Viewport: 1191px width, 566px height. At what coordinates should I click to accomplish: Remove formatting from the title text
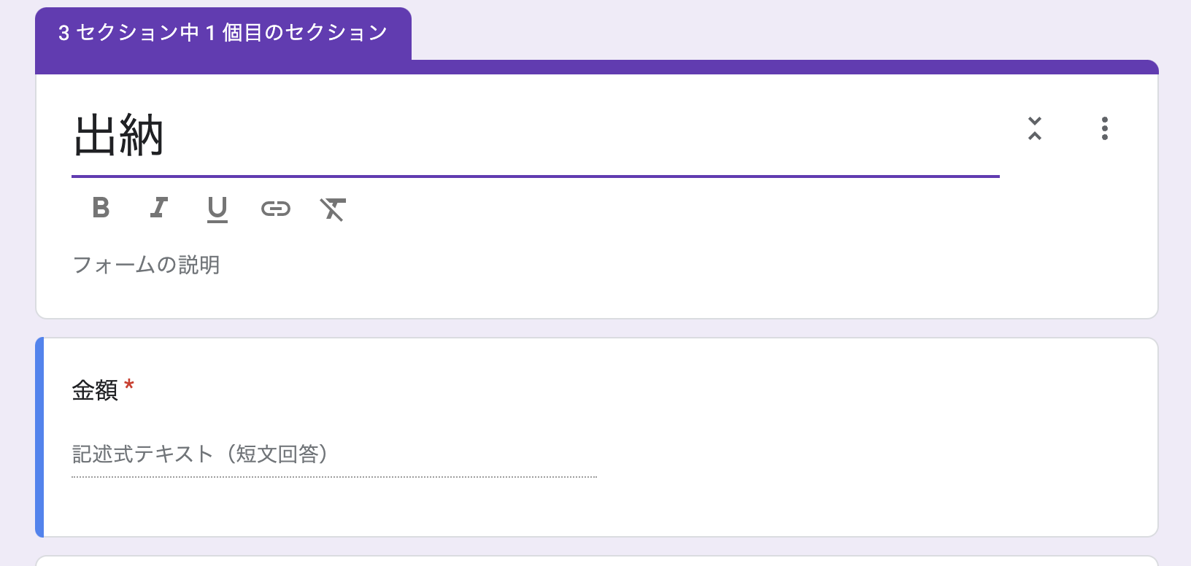click(334, 209)
